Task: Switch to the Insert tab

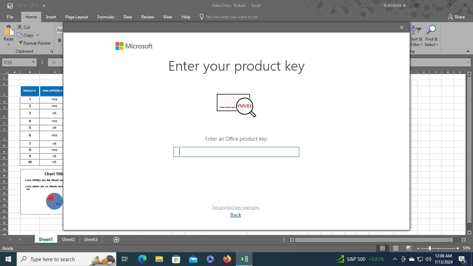Action: 51,17
